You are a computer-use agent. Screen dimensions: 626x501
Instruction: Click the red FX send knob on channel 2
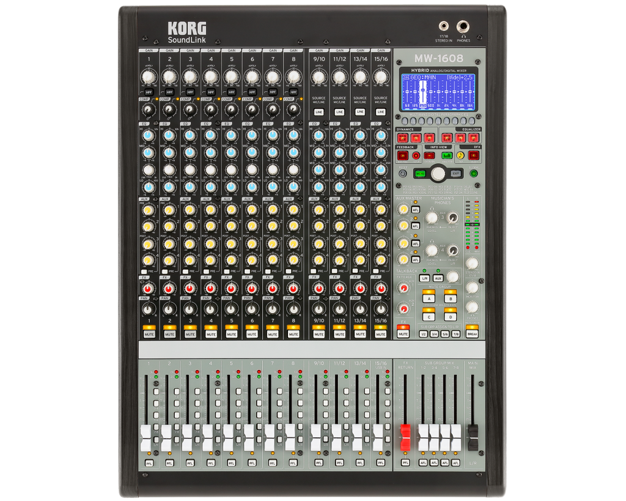pyautogui.click(x=169, y=288)
